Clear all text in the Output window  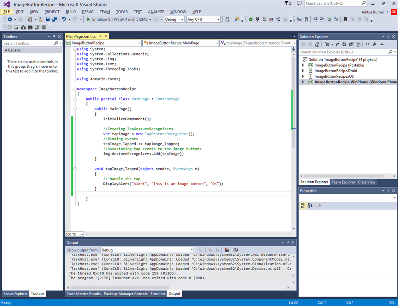click(227, 250)
